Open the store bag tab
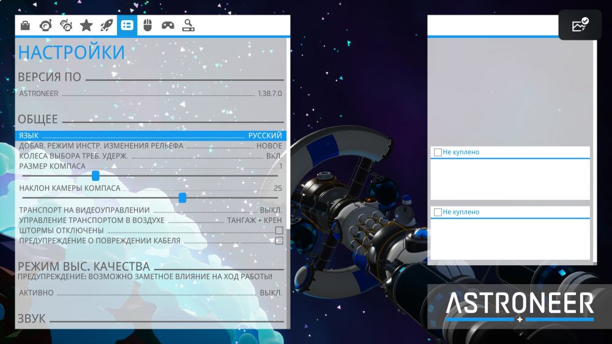 [25, 25]
